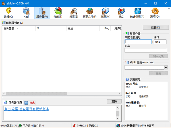The image size is (171, 128).
Task: Click the update server.met from URL icon
Action: (x=127, y=62)
